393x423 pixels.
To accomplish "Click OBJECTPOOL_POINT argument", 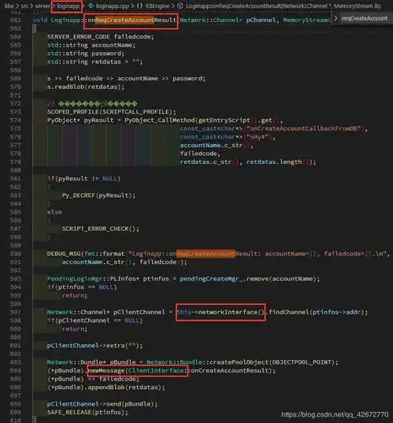I will [302, 362].
